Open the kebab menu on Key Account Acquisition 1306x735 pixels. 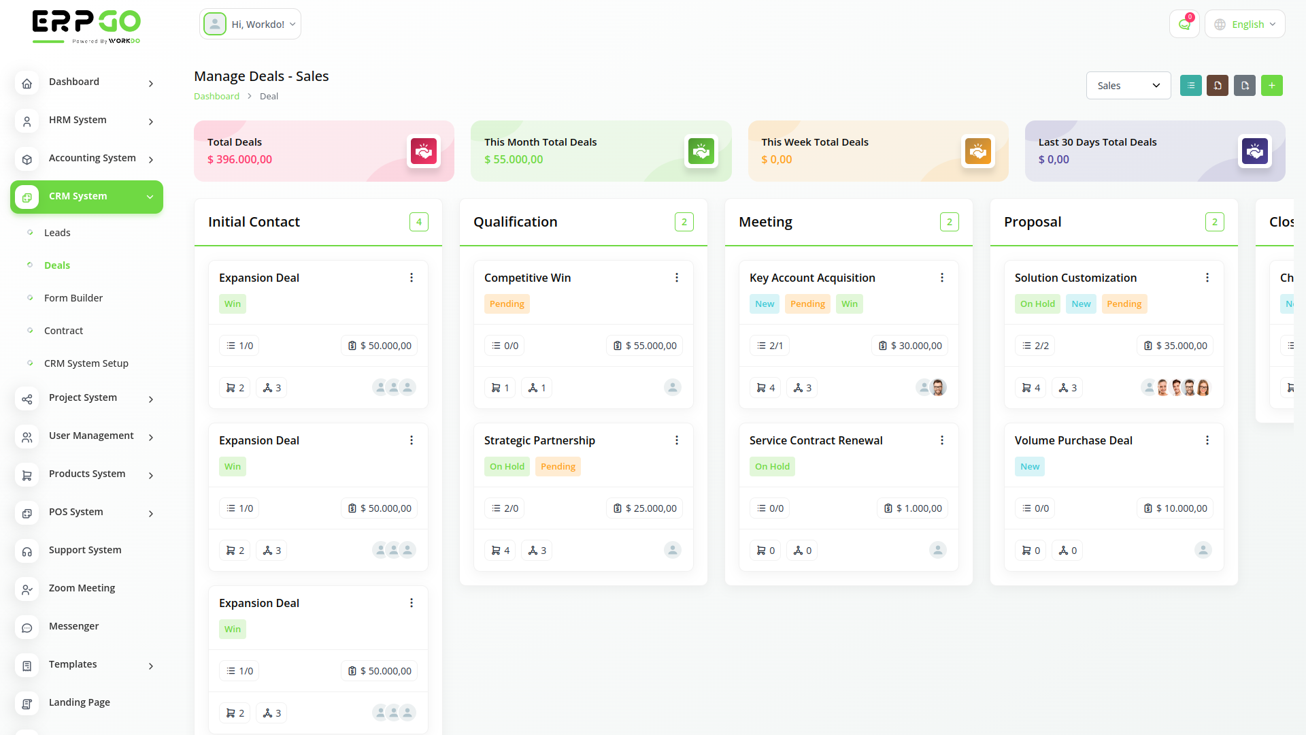click(x=942, y=278)
